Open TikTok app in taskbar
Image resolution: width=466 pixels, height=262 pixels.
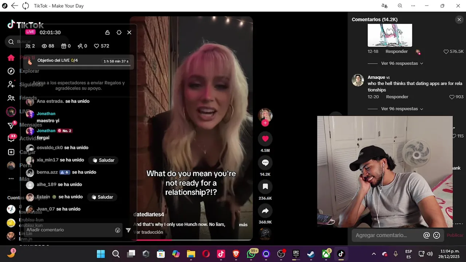341,254
